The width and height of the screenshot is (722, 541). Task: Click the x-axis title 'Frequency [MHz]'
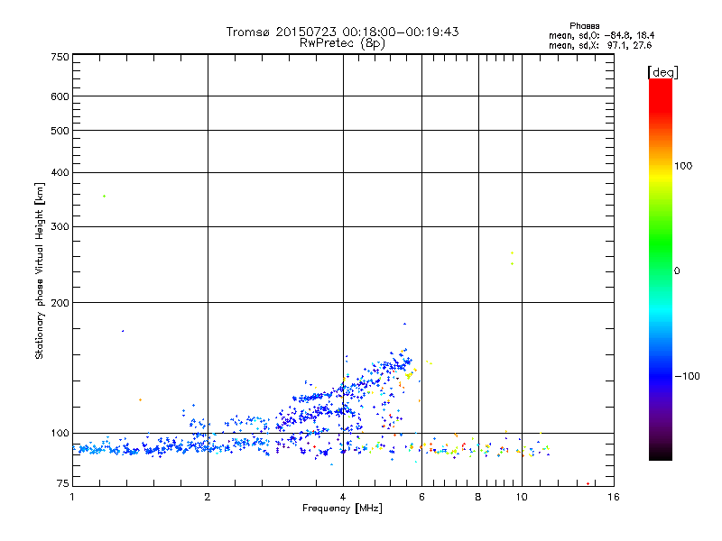click(342, 509)
